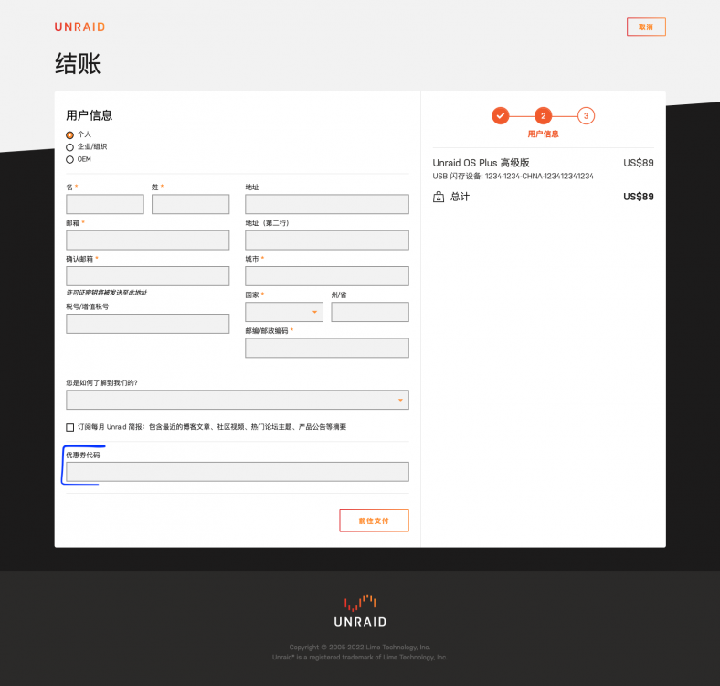Click the 用户信息 step label under progress
720x686 pixels.
[x=543, y=134]
